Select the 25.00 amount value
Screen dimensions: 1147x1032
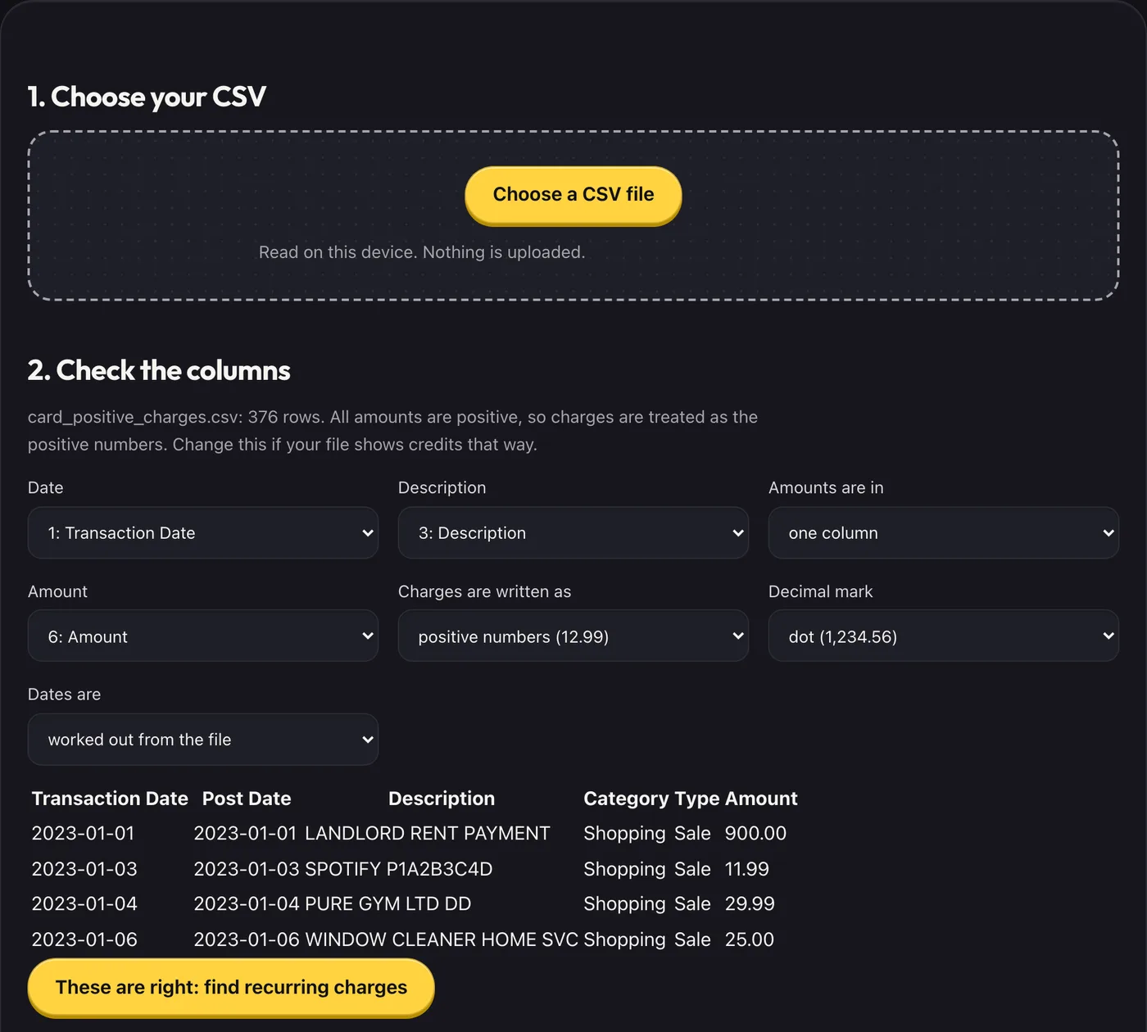click(750, 939)
